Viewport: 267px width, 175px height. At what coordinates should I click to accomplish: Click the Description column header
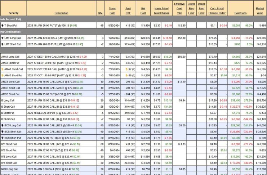tap(61, 13)
